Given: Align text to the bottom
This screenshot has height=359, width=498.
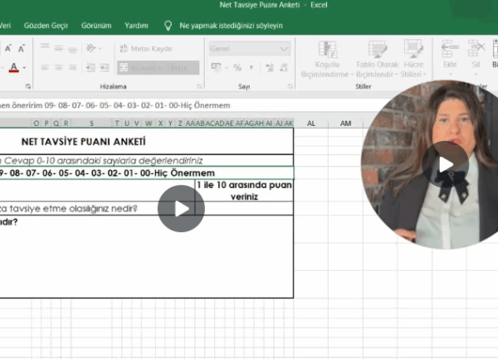Looking at the screenshot, I should point(72,49).
